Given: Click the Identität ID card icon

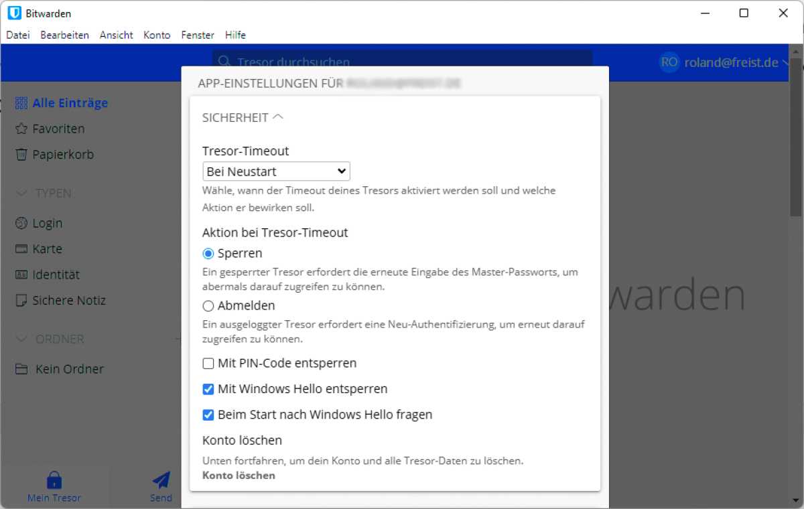Looking at the screenshot, I should pyautogui.click(x=21, y=275).
